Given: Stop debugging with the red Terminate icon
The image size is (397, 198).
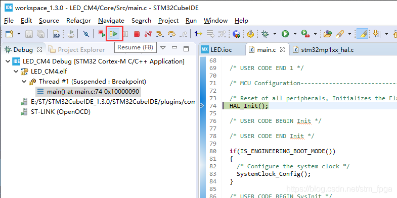Looking at the screenshot, I should pyautogui.click(x=137, y=34).
